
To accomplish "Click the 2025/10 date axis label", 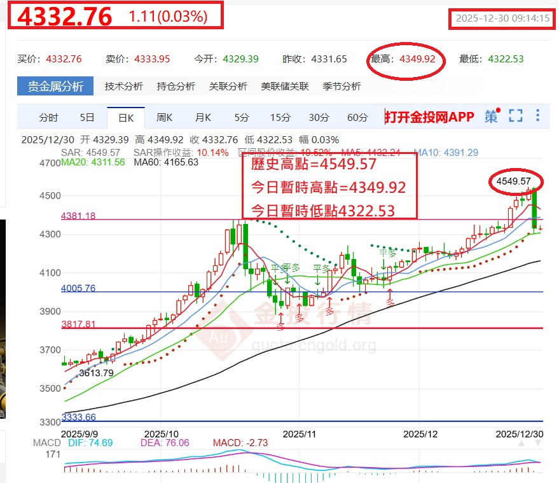I will pyautogui.click(x=161, y=434).
